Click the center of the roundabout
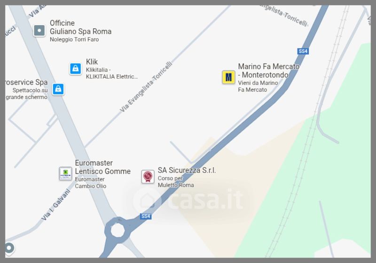 tap(118, 230)
